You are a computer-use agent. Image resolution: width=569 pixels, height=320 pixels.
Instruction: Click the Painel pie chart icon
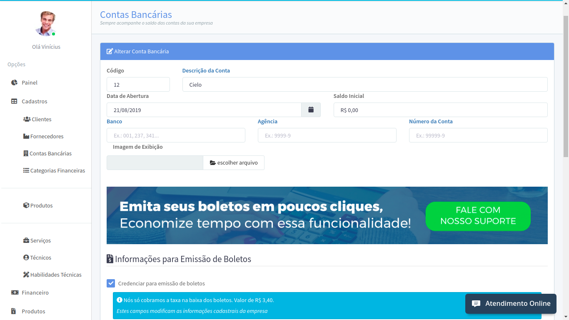(14, 82)
